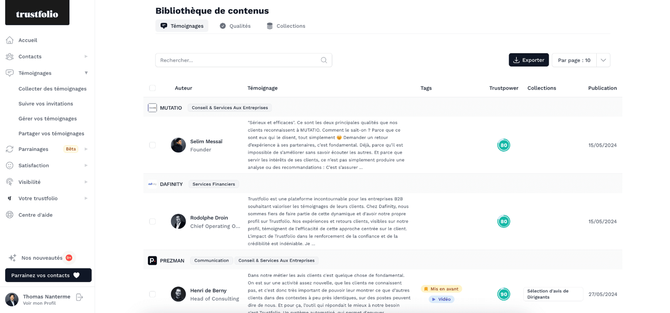Click Rodolphe Droin's Trustpower 80 badge
Screen dimensions: 670x313
click(x=504, y=221)
